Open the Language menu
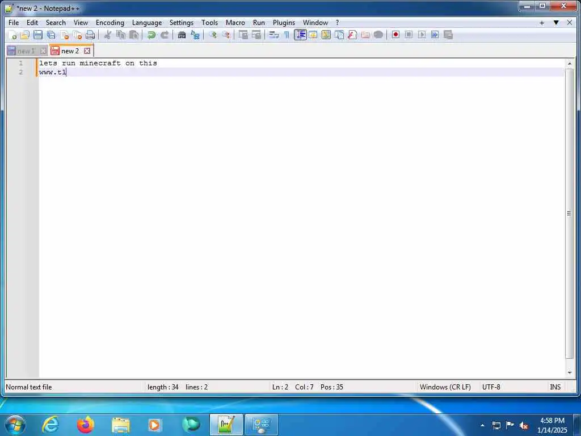The width and height of the screenshot is (581, 436). 147,23
